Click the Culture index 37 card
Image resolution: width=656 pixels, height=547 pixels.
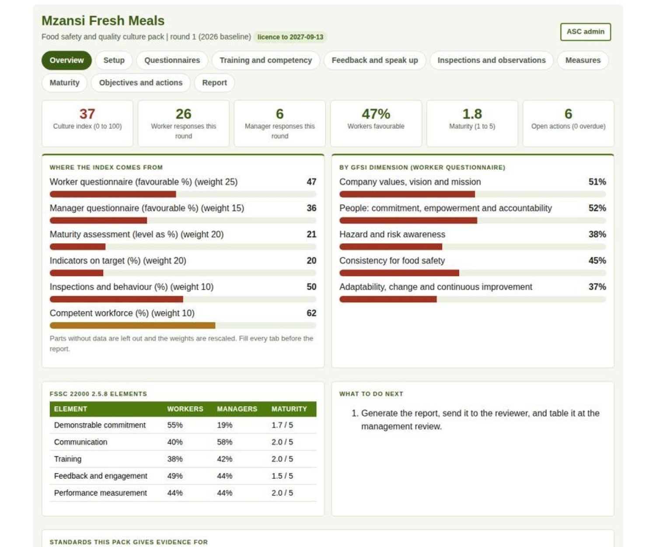[x=87, y=123]
